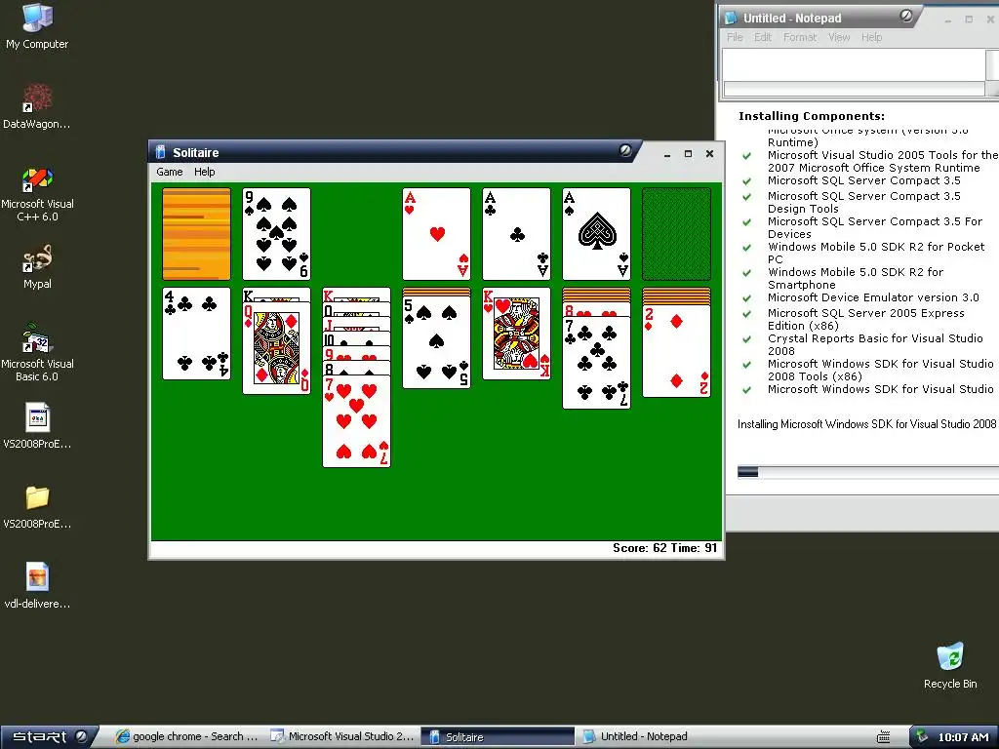This screenshot has width=999, height=749.
Task: Click the round badge in Notepad title bar
Action: [x=905, y=16]
